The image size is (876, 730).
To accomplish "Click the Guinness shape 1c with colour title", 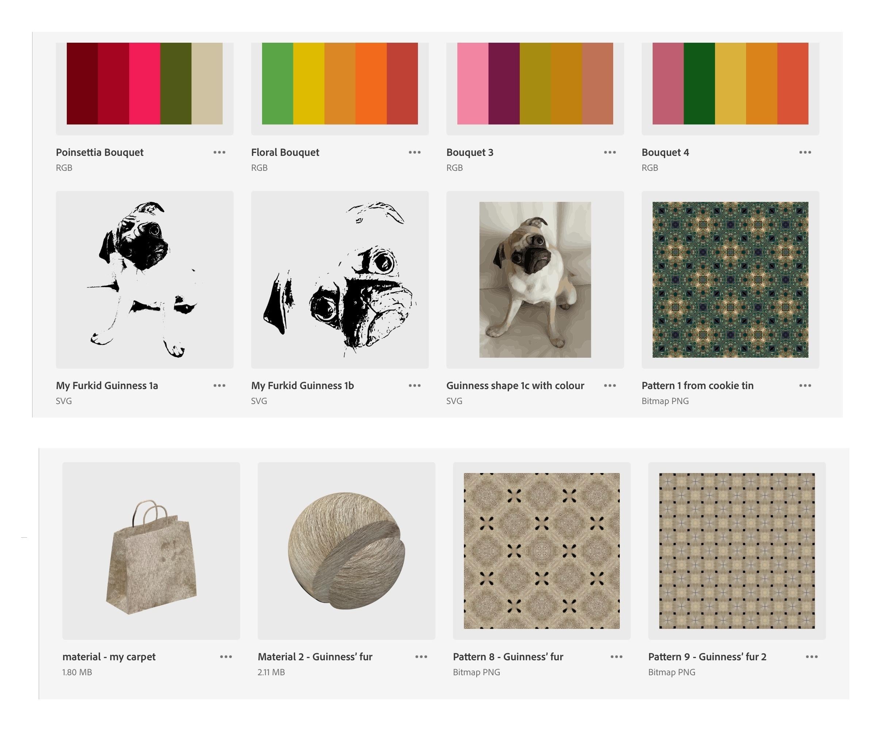I will (x=515, y=386).
